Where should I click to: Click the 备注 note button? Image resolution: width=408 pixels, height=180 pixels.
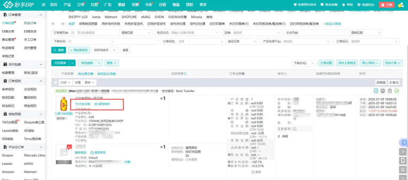394,83
